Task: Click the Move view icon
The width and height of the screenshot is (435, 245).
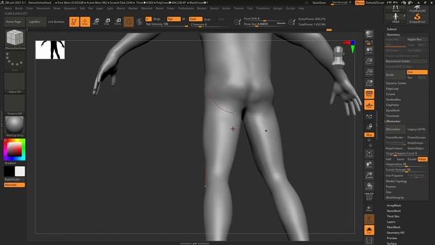Action: pyautogui.click(x=369, y=165)
